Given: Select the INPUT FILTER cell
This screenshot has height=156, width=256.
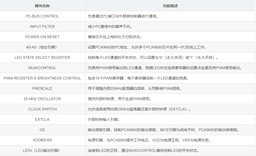Looking at the screenshot, I should pos(42,26).
